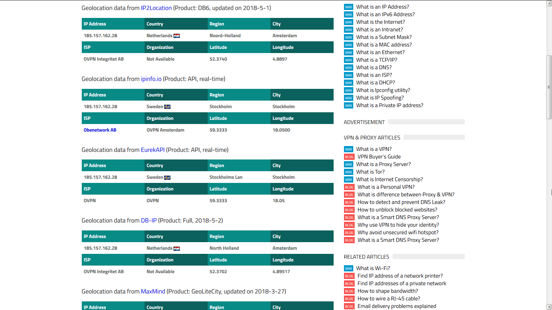Open 'Find IP addresses of a private network'
The image size is (552, 310).
pyautogui.click(x=402, y=283)
